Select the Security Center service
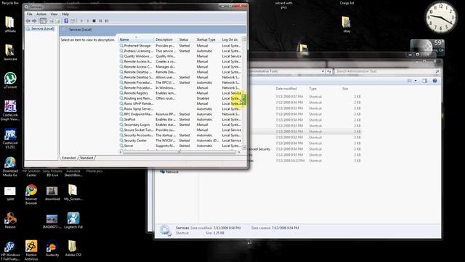Image resolution: width=465 pixels, height=262 pixels. 180,140
